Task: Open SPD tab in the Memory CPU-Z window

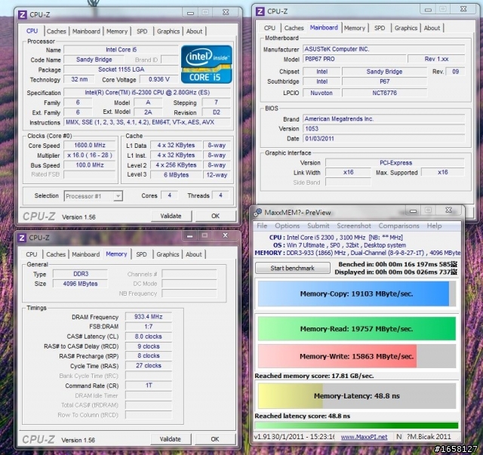Action: (x=141, y=254)
